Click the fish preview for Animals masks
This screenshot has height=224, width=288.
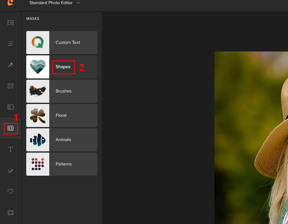pyautogui.click(x=38, y=140)
